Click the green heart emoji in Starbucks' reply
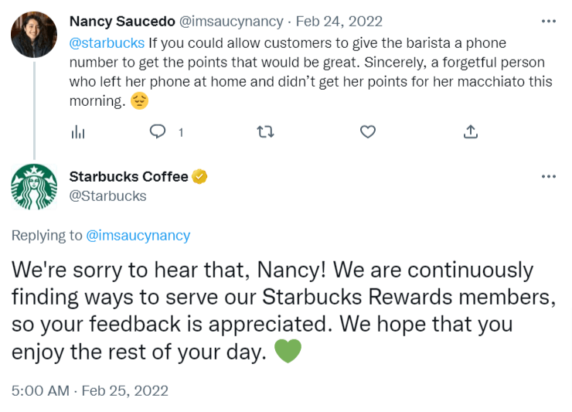Viewport: 572px width, 412px height. (x=288, y=351)
